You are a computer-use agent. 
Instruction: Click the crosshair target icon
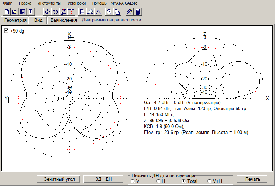tap(109, 12)
